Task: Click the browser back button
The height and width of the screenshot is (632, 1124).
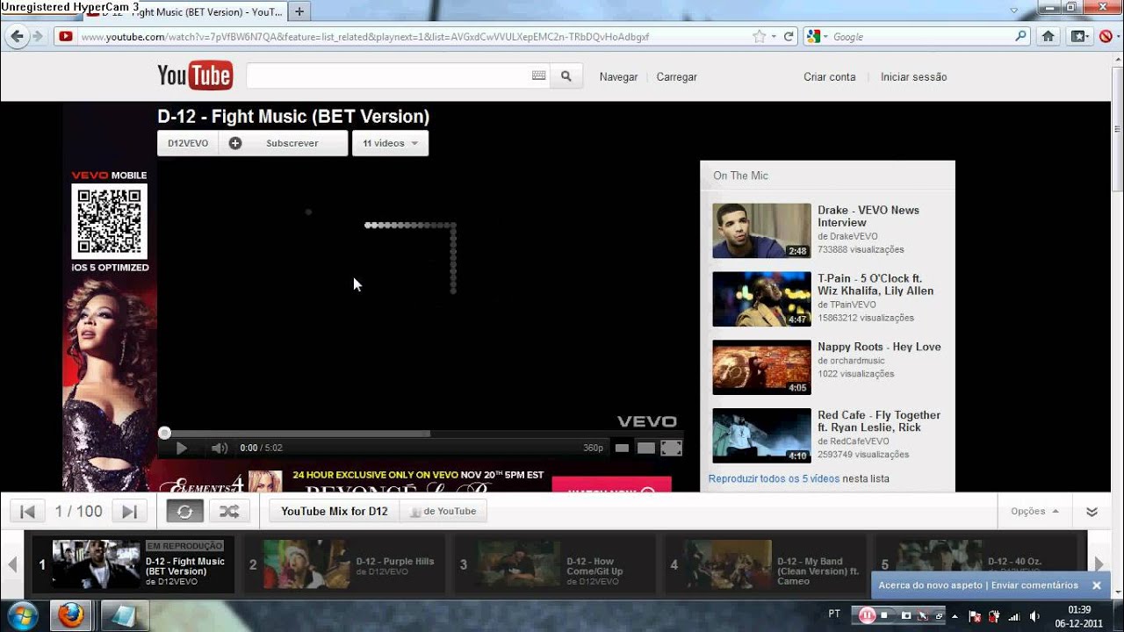Action: 17,36
